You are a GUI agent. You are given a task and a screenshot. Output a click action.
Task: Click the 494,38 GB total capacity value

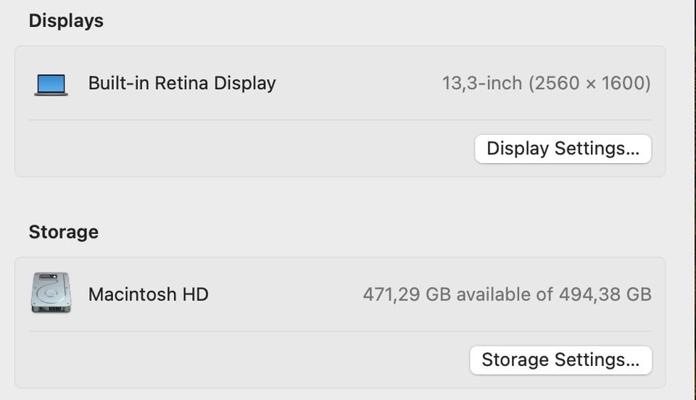tap(605, 294)
